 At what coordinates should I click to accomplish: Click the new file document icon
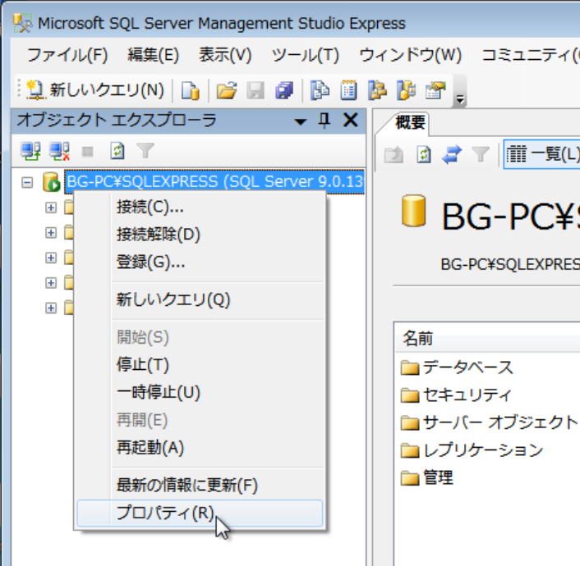tap(191, 90)
